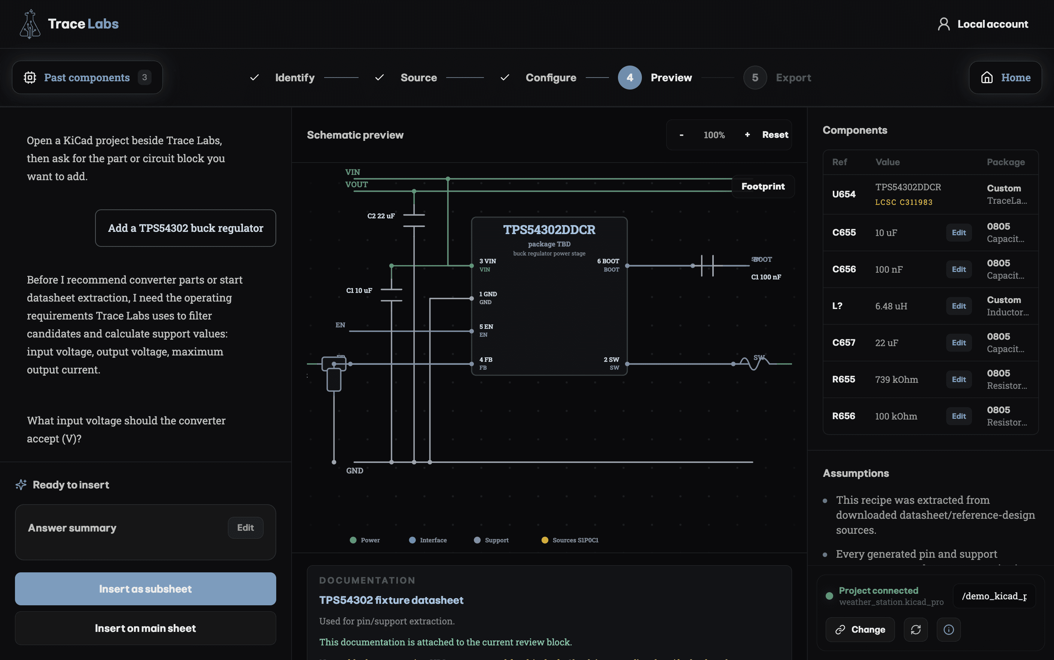This screenshot has width=1054, height=660.
Task: Zoom in schematic with plus button
Action: tap(747, 135)
